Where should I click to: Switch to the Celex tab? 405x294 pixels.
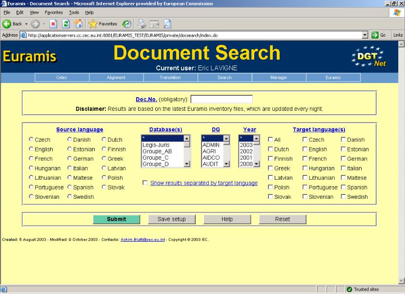pyautogui.click(x=62, y=78)
